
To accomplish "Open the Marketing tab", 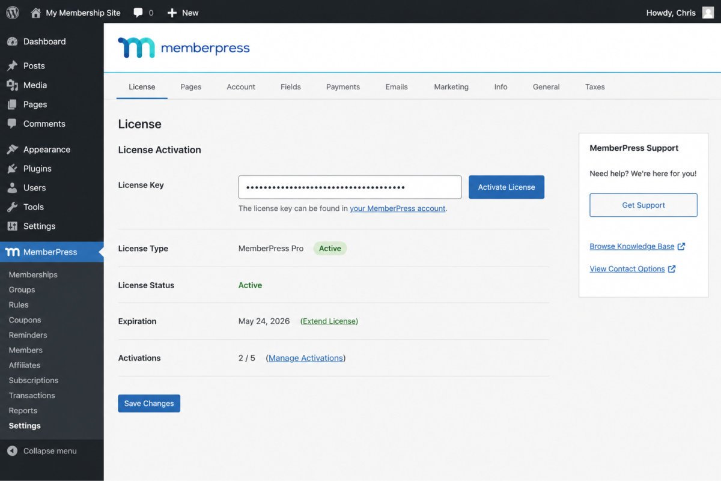I will click(x=451, y=87).
